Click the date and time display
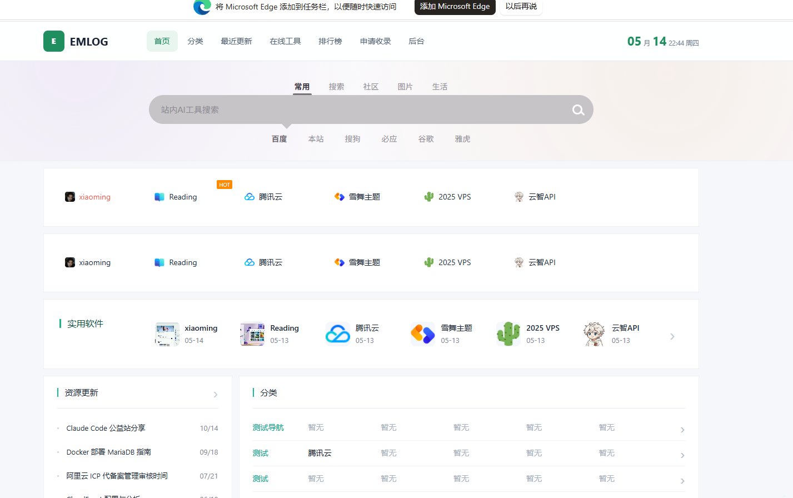The width and height of the screenshot is (793, 498). coord(663,42)
